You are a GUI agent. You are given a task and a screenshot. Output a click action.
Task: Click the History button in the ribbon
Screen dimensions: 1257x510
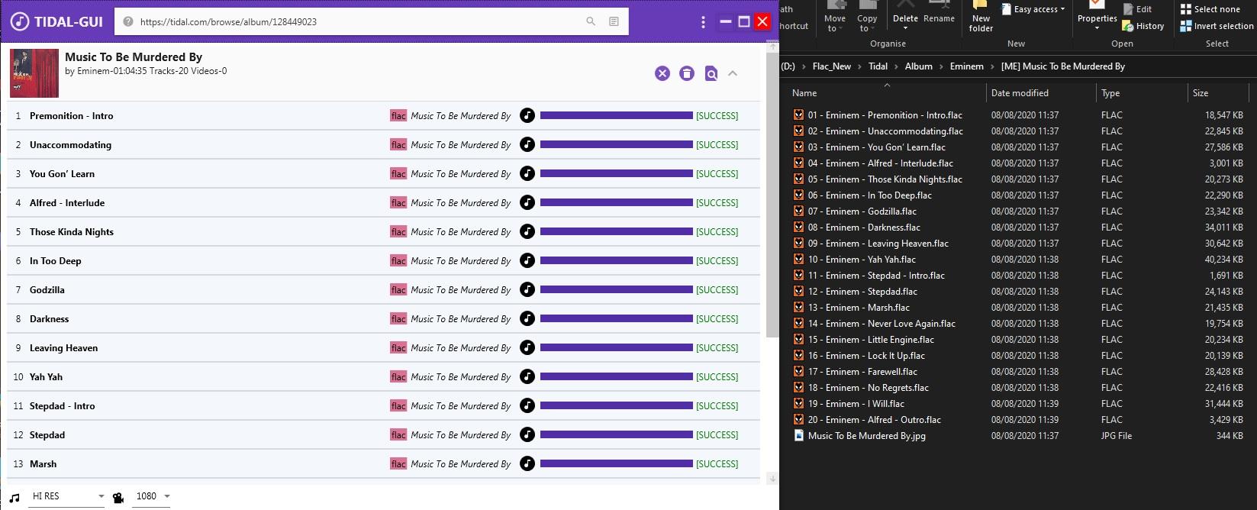(x=1143, y=26)
